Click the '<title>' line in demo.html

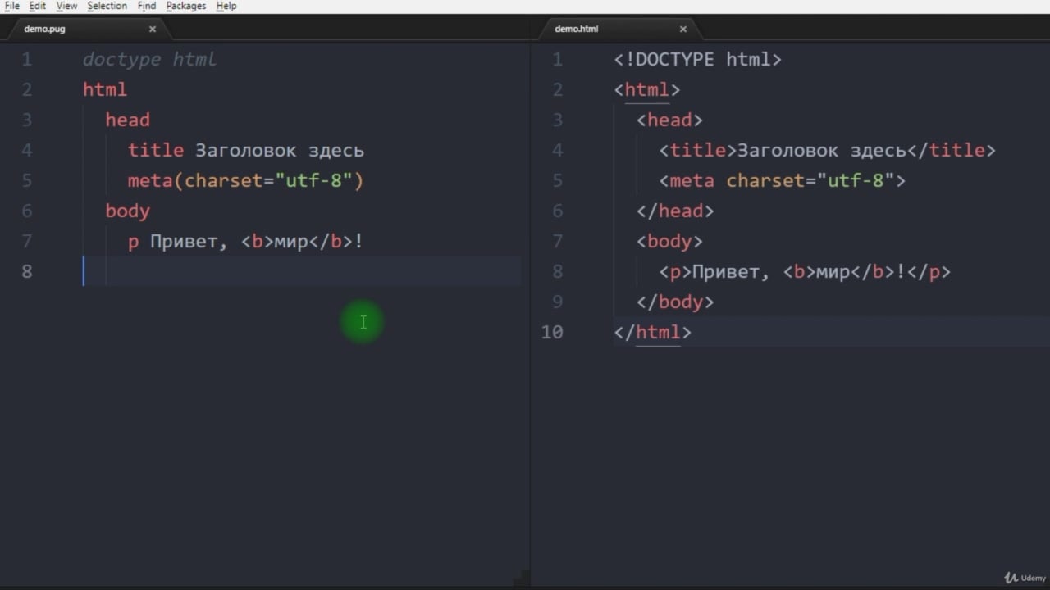(827, 151)
